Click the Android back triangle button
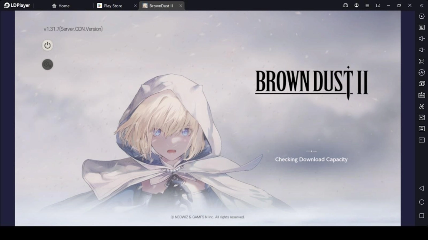Image resolution: width=428 pixels, height=240 pixels. [x=422, y=188]
